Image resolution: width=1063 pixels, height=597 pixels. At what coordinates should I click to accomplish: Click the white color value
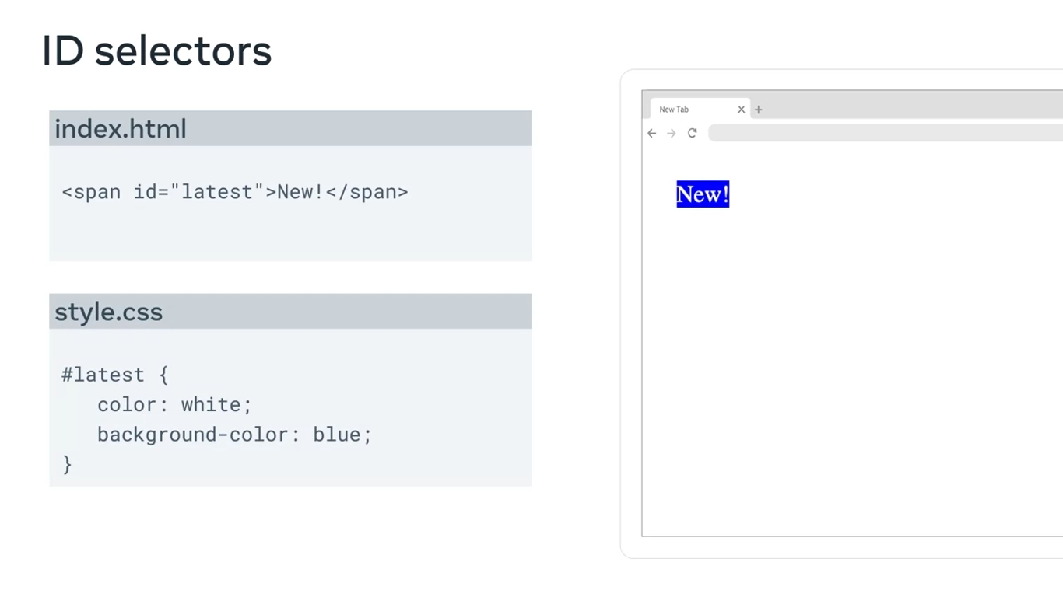tap(212, 405)
